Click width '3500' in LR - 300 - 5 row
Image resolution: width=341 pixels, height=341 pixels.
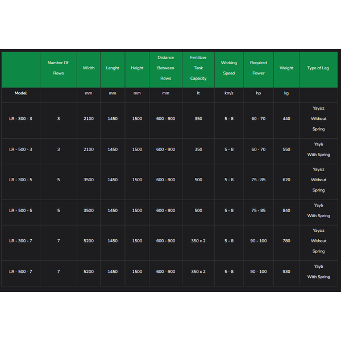pos(89,180)
